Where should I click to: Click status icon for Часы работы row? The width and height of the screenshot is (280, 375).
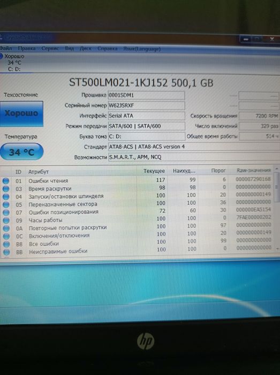pos(6,220)
